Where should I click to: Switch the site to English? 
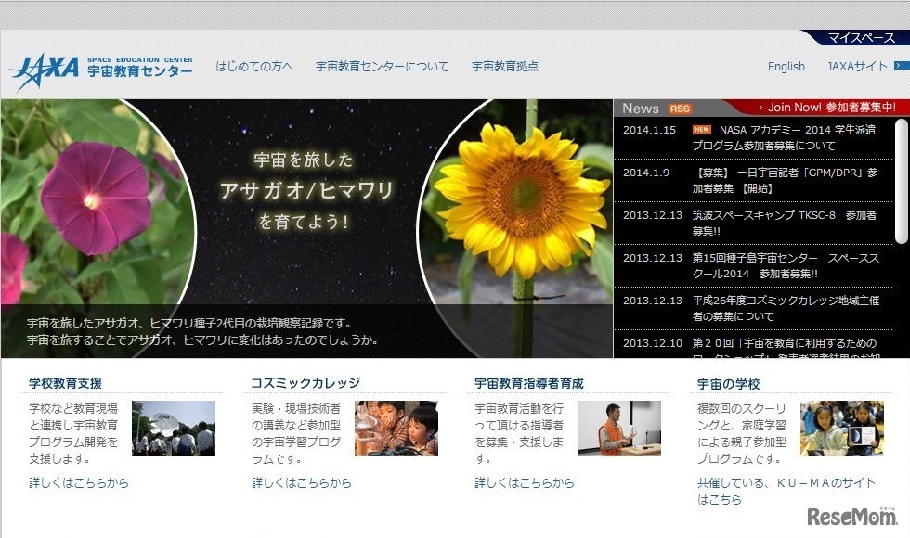786,66
